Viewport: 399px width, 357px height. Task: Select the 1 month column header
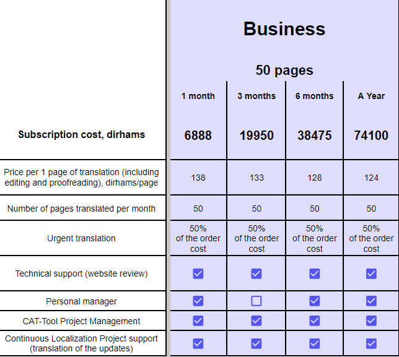click(x=198, y=96)
